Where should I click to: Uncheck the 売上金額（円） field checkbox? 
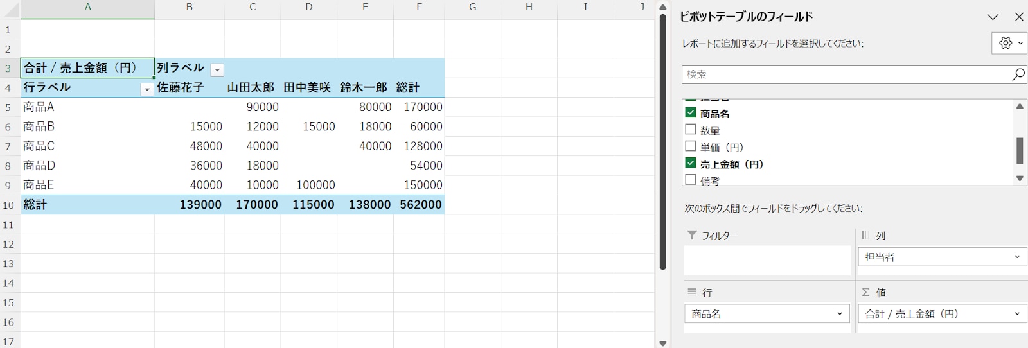coord(691,163)
